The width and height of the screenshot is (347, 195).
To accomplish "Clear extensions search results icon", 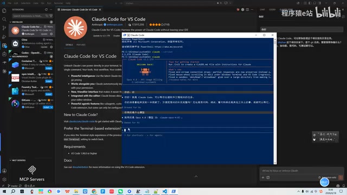I will point(47,16).
